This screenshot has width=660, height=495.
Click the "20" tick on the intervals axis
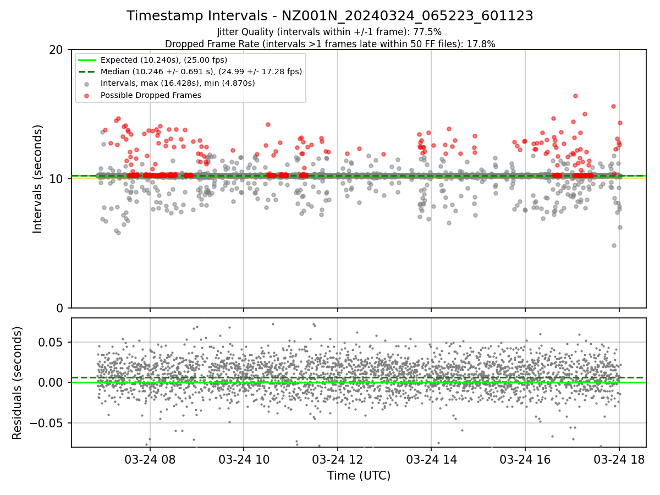tap(56, 50)
